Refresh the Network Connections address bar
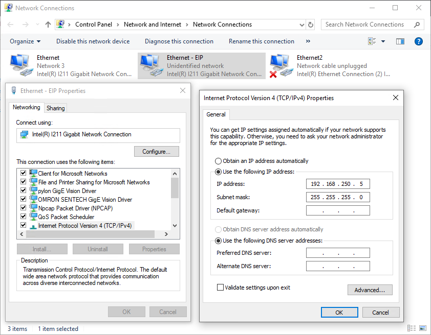This screenshot has width=431, height=335. tap(311, 25)
